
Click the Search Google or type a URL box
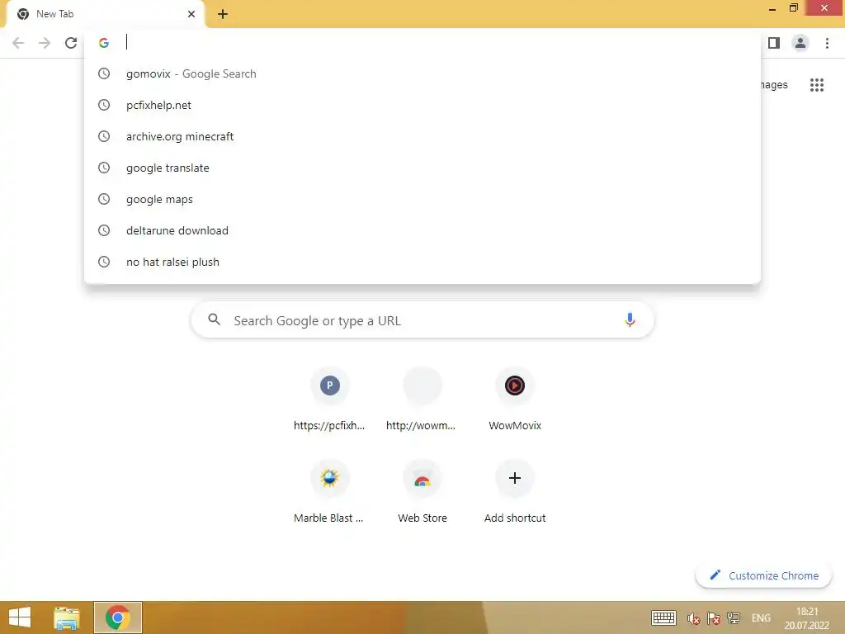tap(422, 320)
